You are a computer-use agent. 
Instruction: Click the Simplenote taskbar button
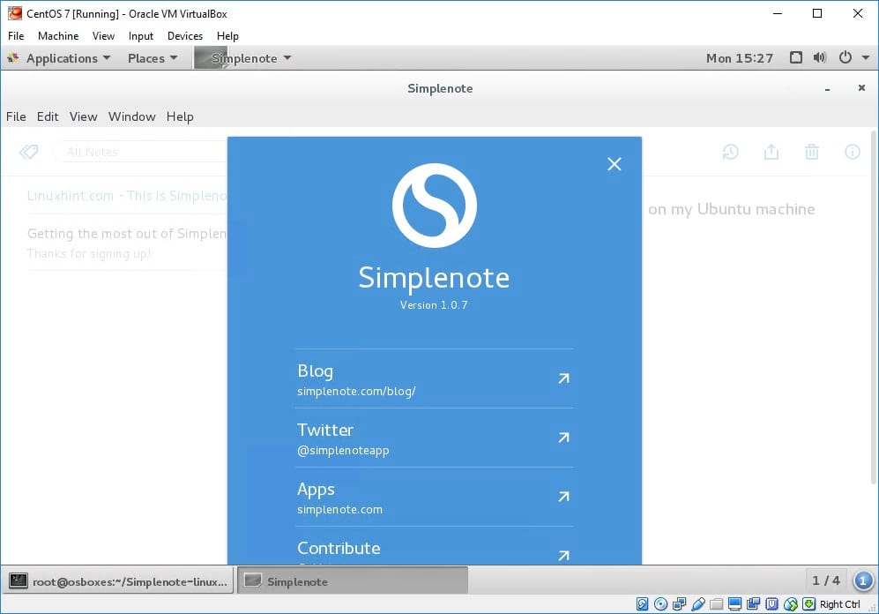pos(353,580)
